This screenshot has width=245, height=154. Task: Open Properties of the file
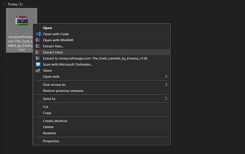[x=102, y=141]
